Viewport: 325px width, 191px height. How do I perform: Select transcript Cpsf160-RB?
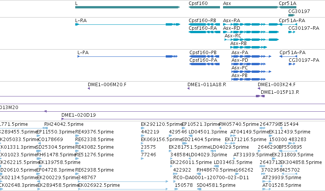point(204,24)
